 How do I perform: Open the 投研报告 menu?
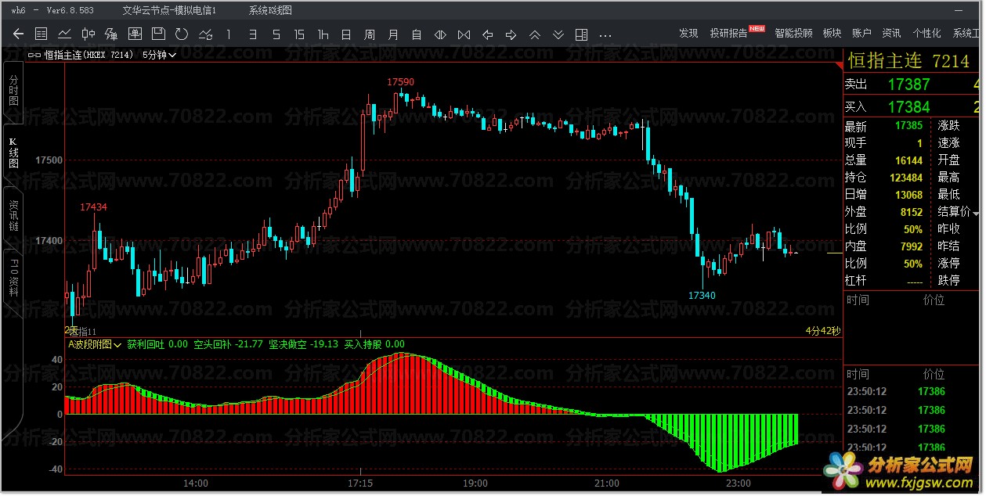[728, 33]
